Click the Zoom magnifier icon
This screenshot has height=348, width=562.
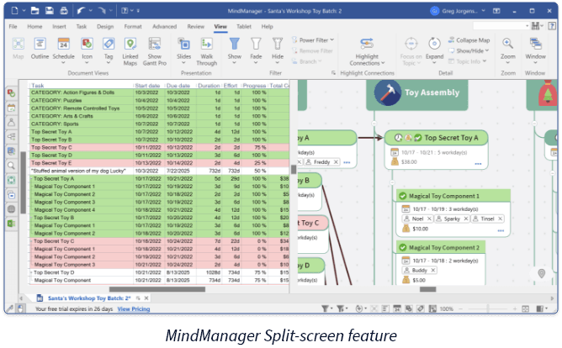tap(507, 44)
